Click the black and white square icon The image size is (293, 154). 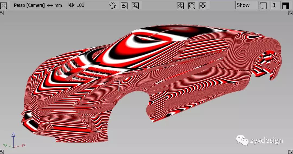286,6
